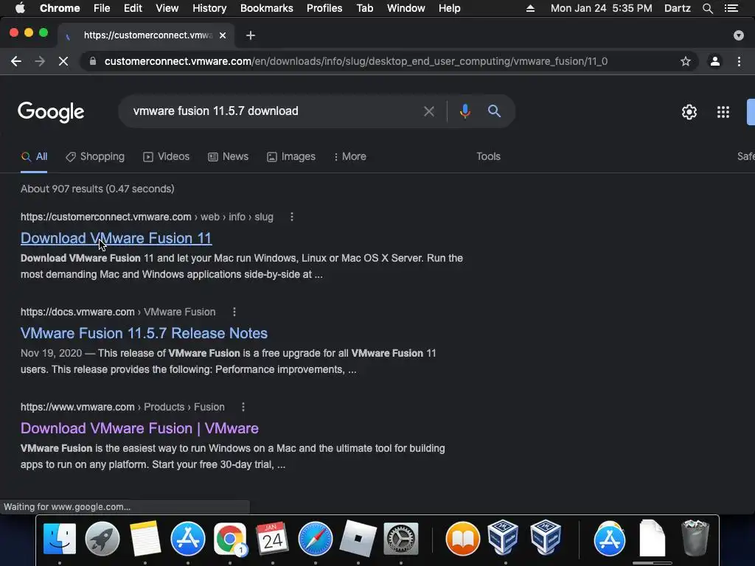Stop loading the page
This screenshot has height=566, width=755.
point(63,61)
